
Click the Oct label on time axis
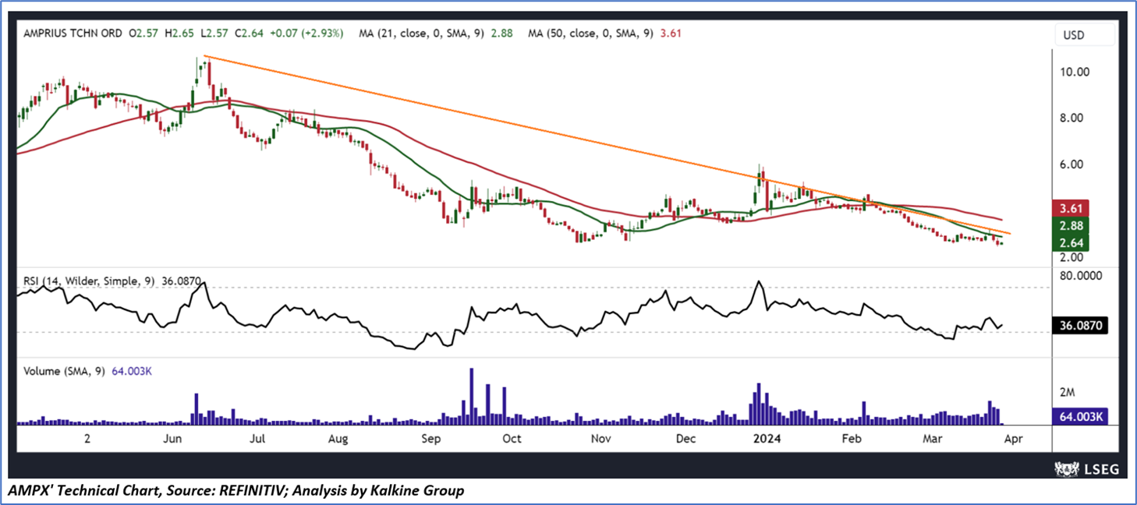click(512, 439)
